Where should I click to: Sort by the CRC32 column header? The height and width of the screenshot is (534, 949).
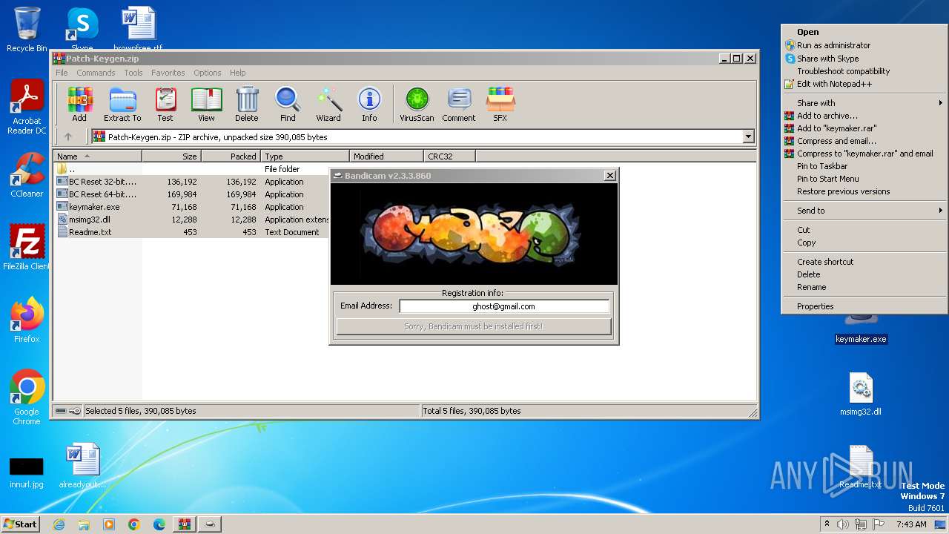point(449,156)
